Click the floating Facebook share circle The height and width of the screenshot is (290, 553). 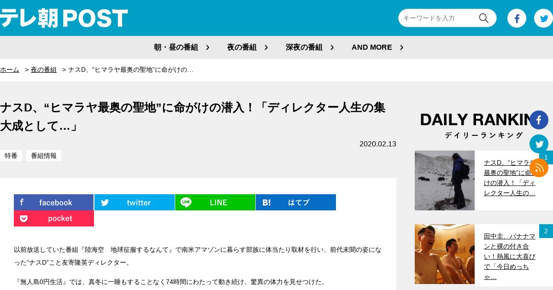click(539, 120)
